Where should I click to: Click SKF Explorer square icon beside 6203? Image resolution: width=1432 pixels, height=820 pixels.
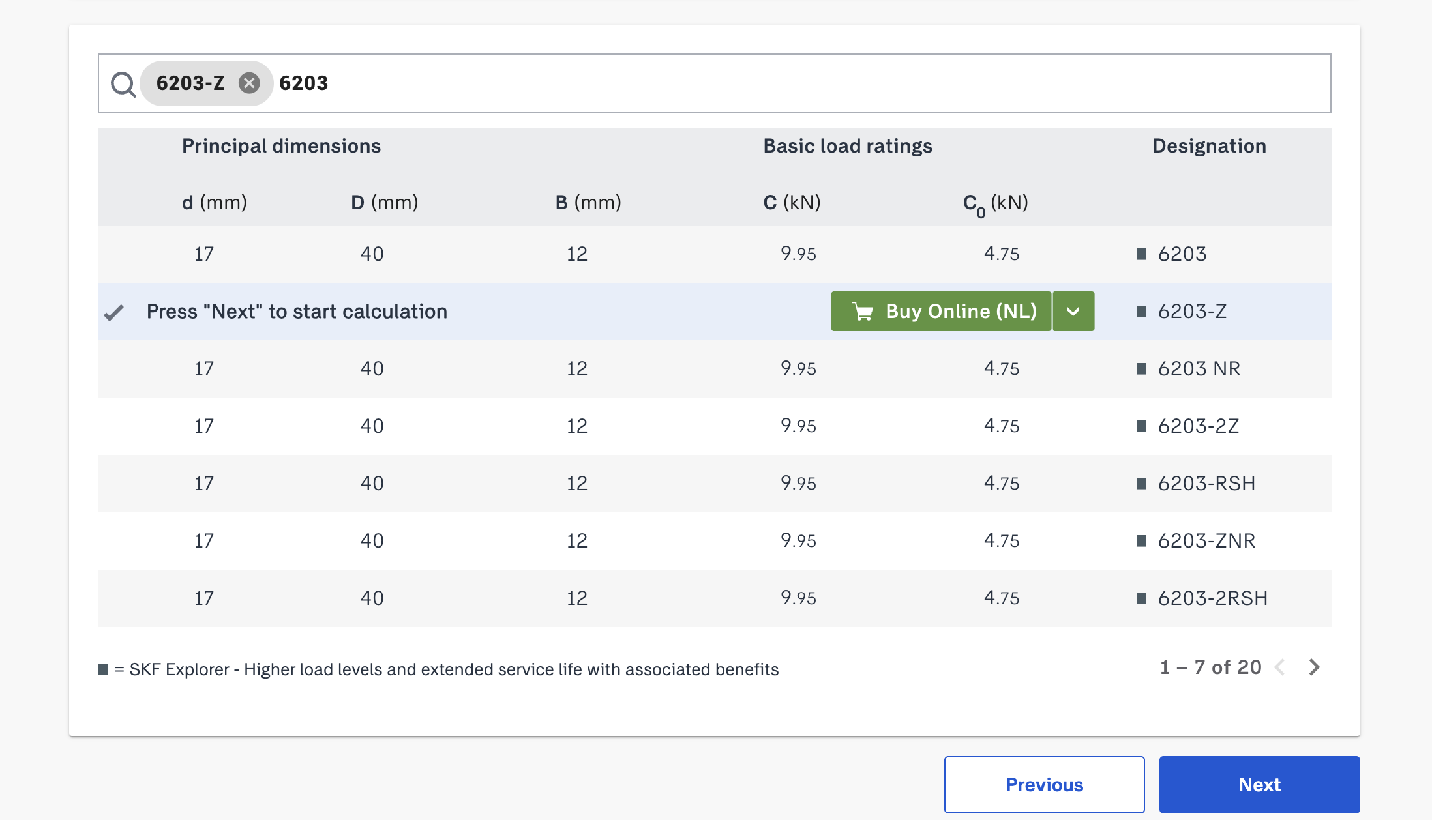coord(1141,254)
